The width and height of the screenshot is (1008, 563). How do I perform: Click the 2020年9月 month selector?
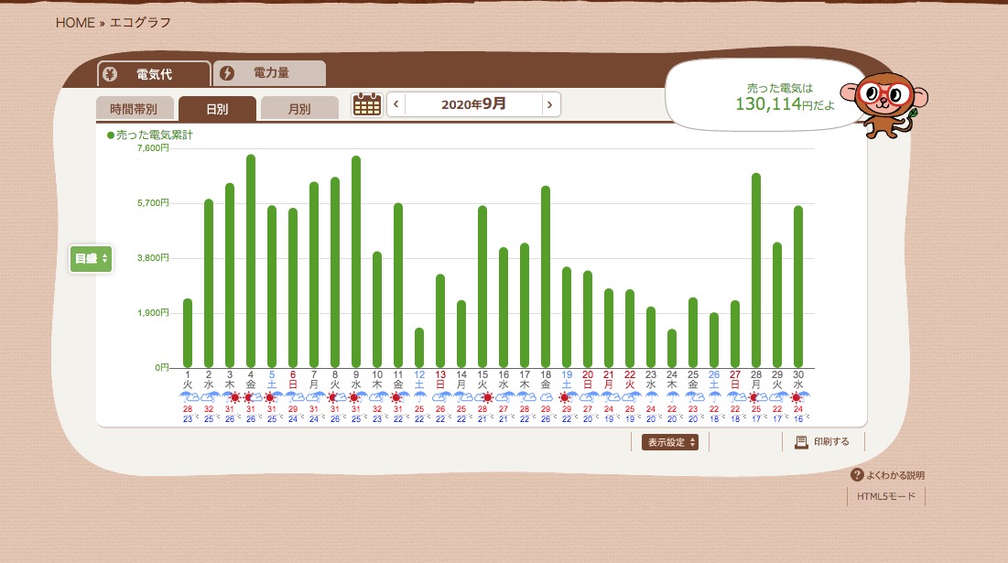coord(472,104)
